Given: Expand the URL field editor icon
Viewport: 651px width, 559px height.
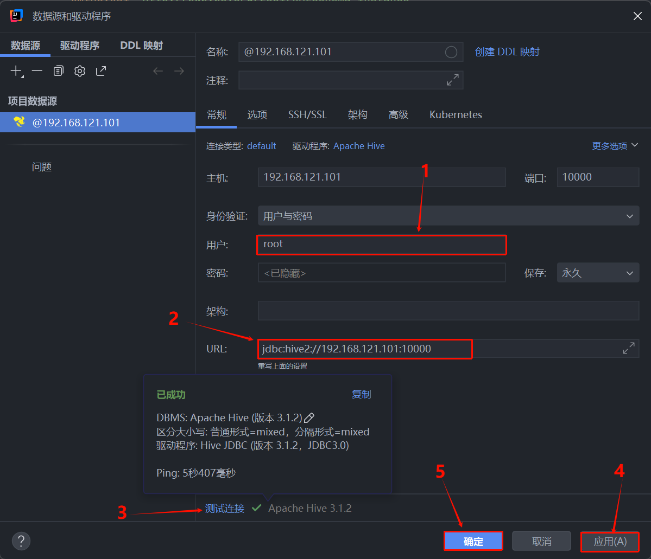Looking at the screenshot, I should pyautogui.click(x=629, y=348).
